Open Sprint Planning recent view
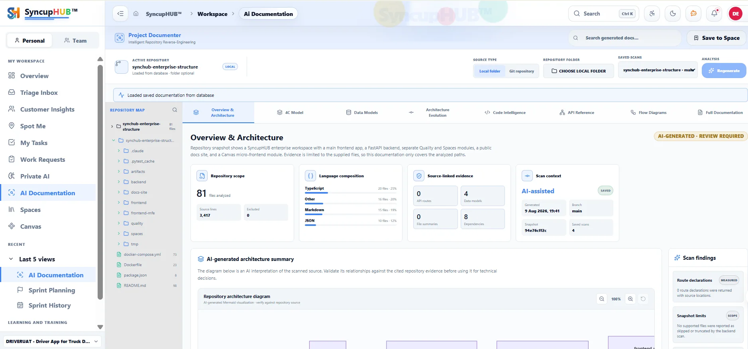Viewport: 748px width, 349px height. (x=48, y=290)
